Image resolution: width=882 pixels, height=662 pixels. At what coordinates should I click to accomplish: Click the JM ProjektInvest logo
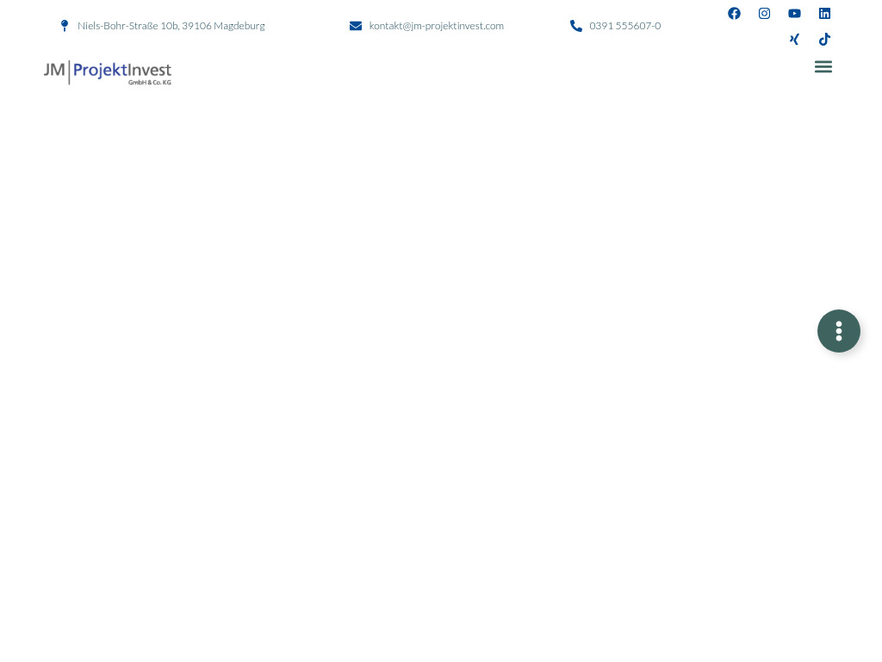(x=107, y=72)
